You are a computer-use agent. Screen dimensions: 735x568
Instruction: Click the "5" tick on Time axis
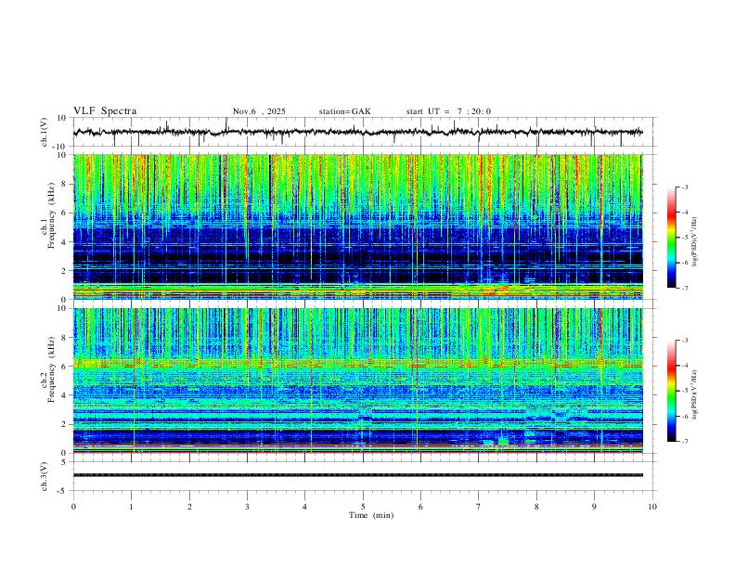click(363, 507)
